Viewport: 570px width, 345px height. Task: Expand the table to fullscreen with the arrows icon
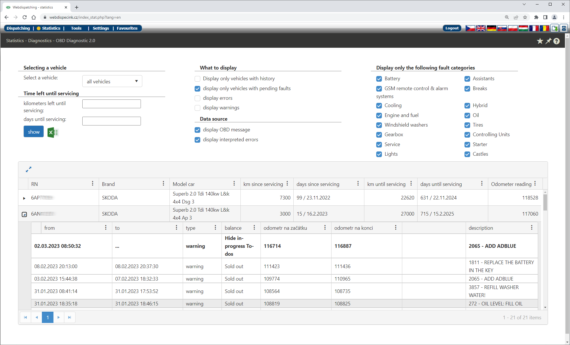28,170
